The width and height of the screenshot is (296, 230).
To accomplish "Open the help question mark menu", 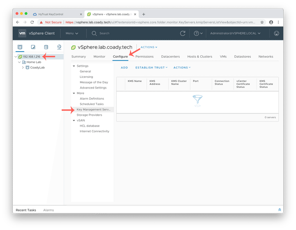I will click(x=198, y=33).
